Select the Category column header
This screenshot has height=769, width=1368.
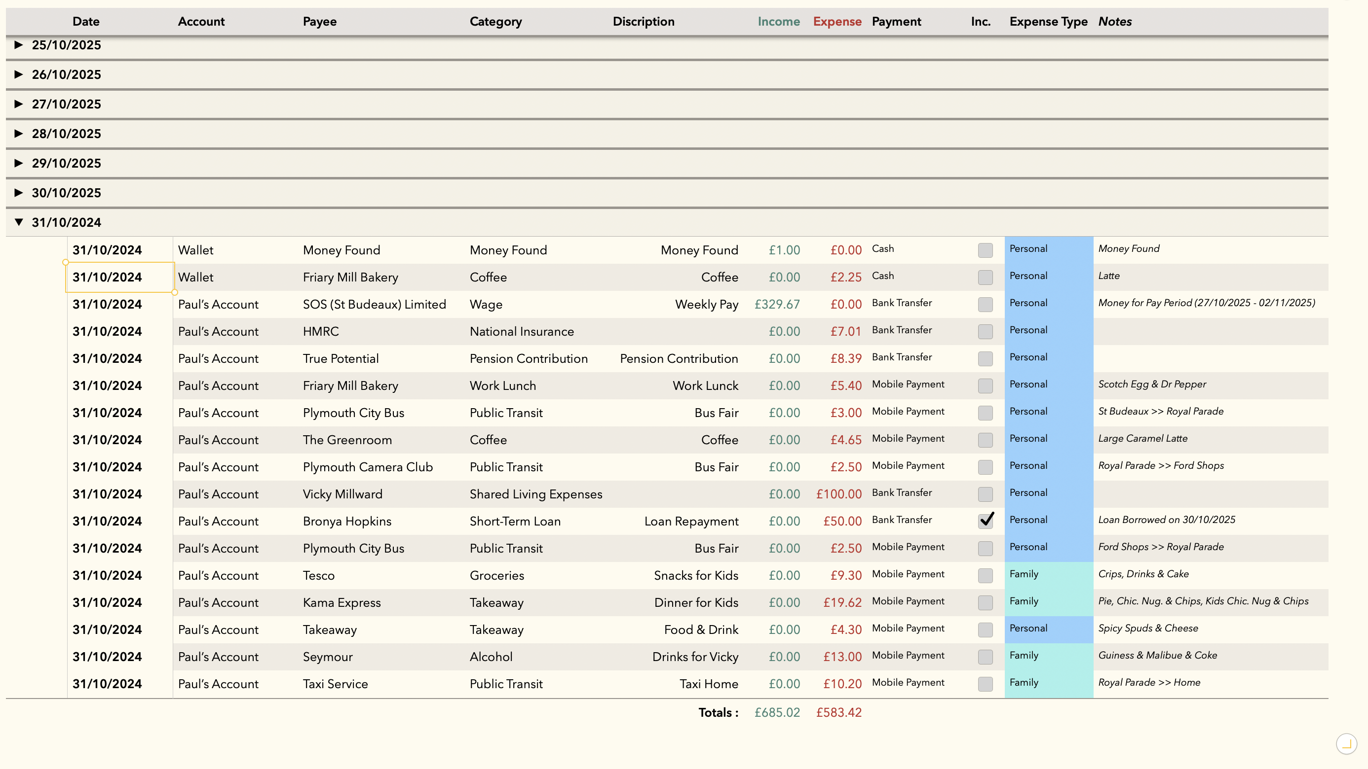coord(495,22)
